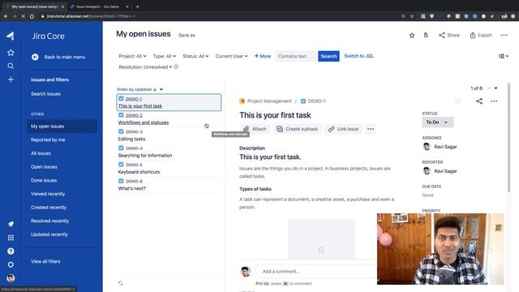Screen dimensions: 519x292
Task: Open the notifications icon in left rail
Action: (11, 224)
